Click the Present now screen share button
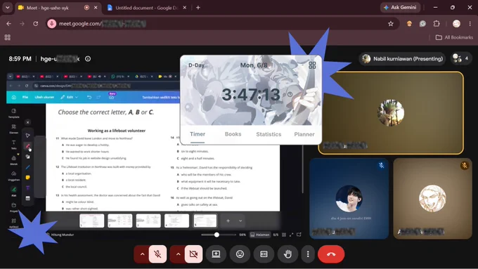The height and width of the screenshot is (269, 478). (216, 254)
